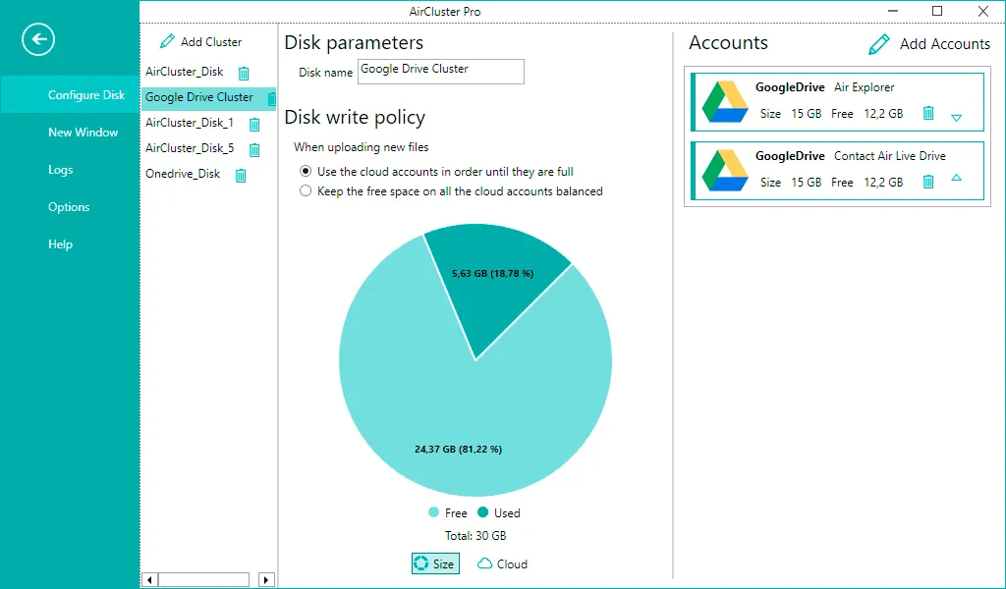Move Contact Air Live Drive account up
The height and width of the screenshot is (589, 1006).
(956, 178)
